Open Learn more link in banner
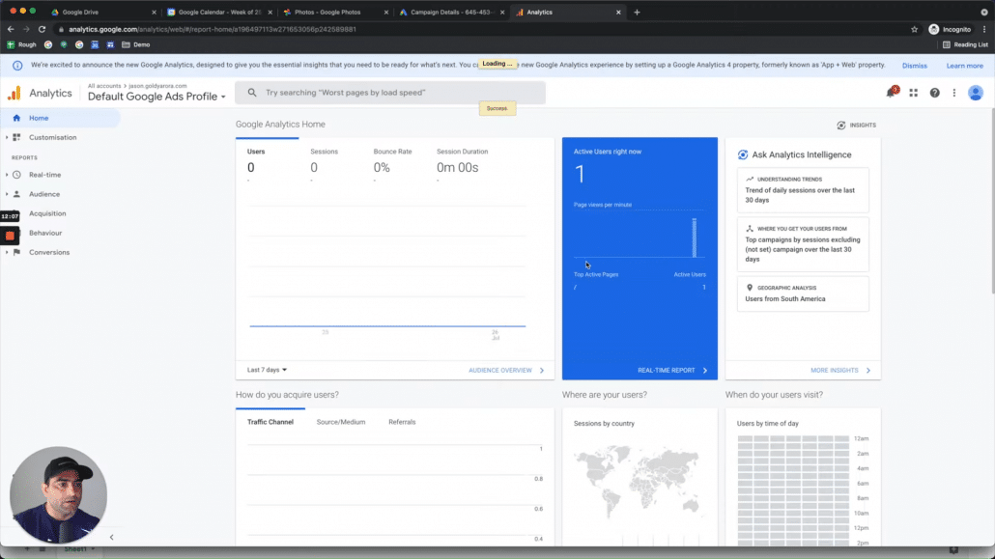Screen dimensions: 995x559 click(964, 66)
